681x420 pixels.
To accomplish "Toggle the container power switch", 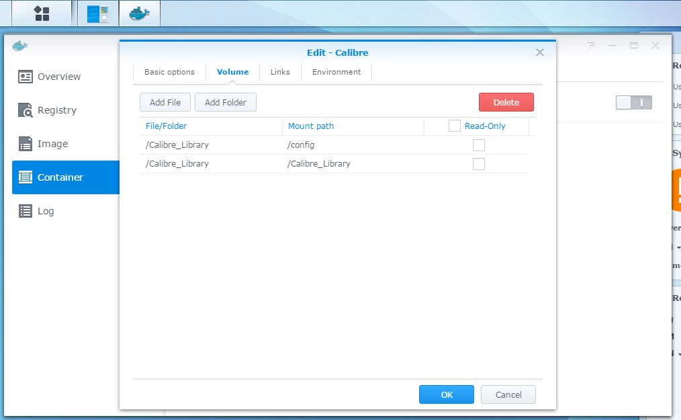I will [634, 103].
